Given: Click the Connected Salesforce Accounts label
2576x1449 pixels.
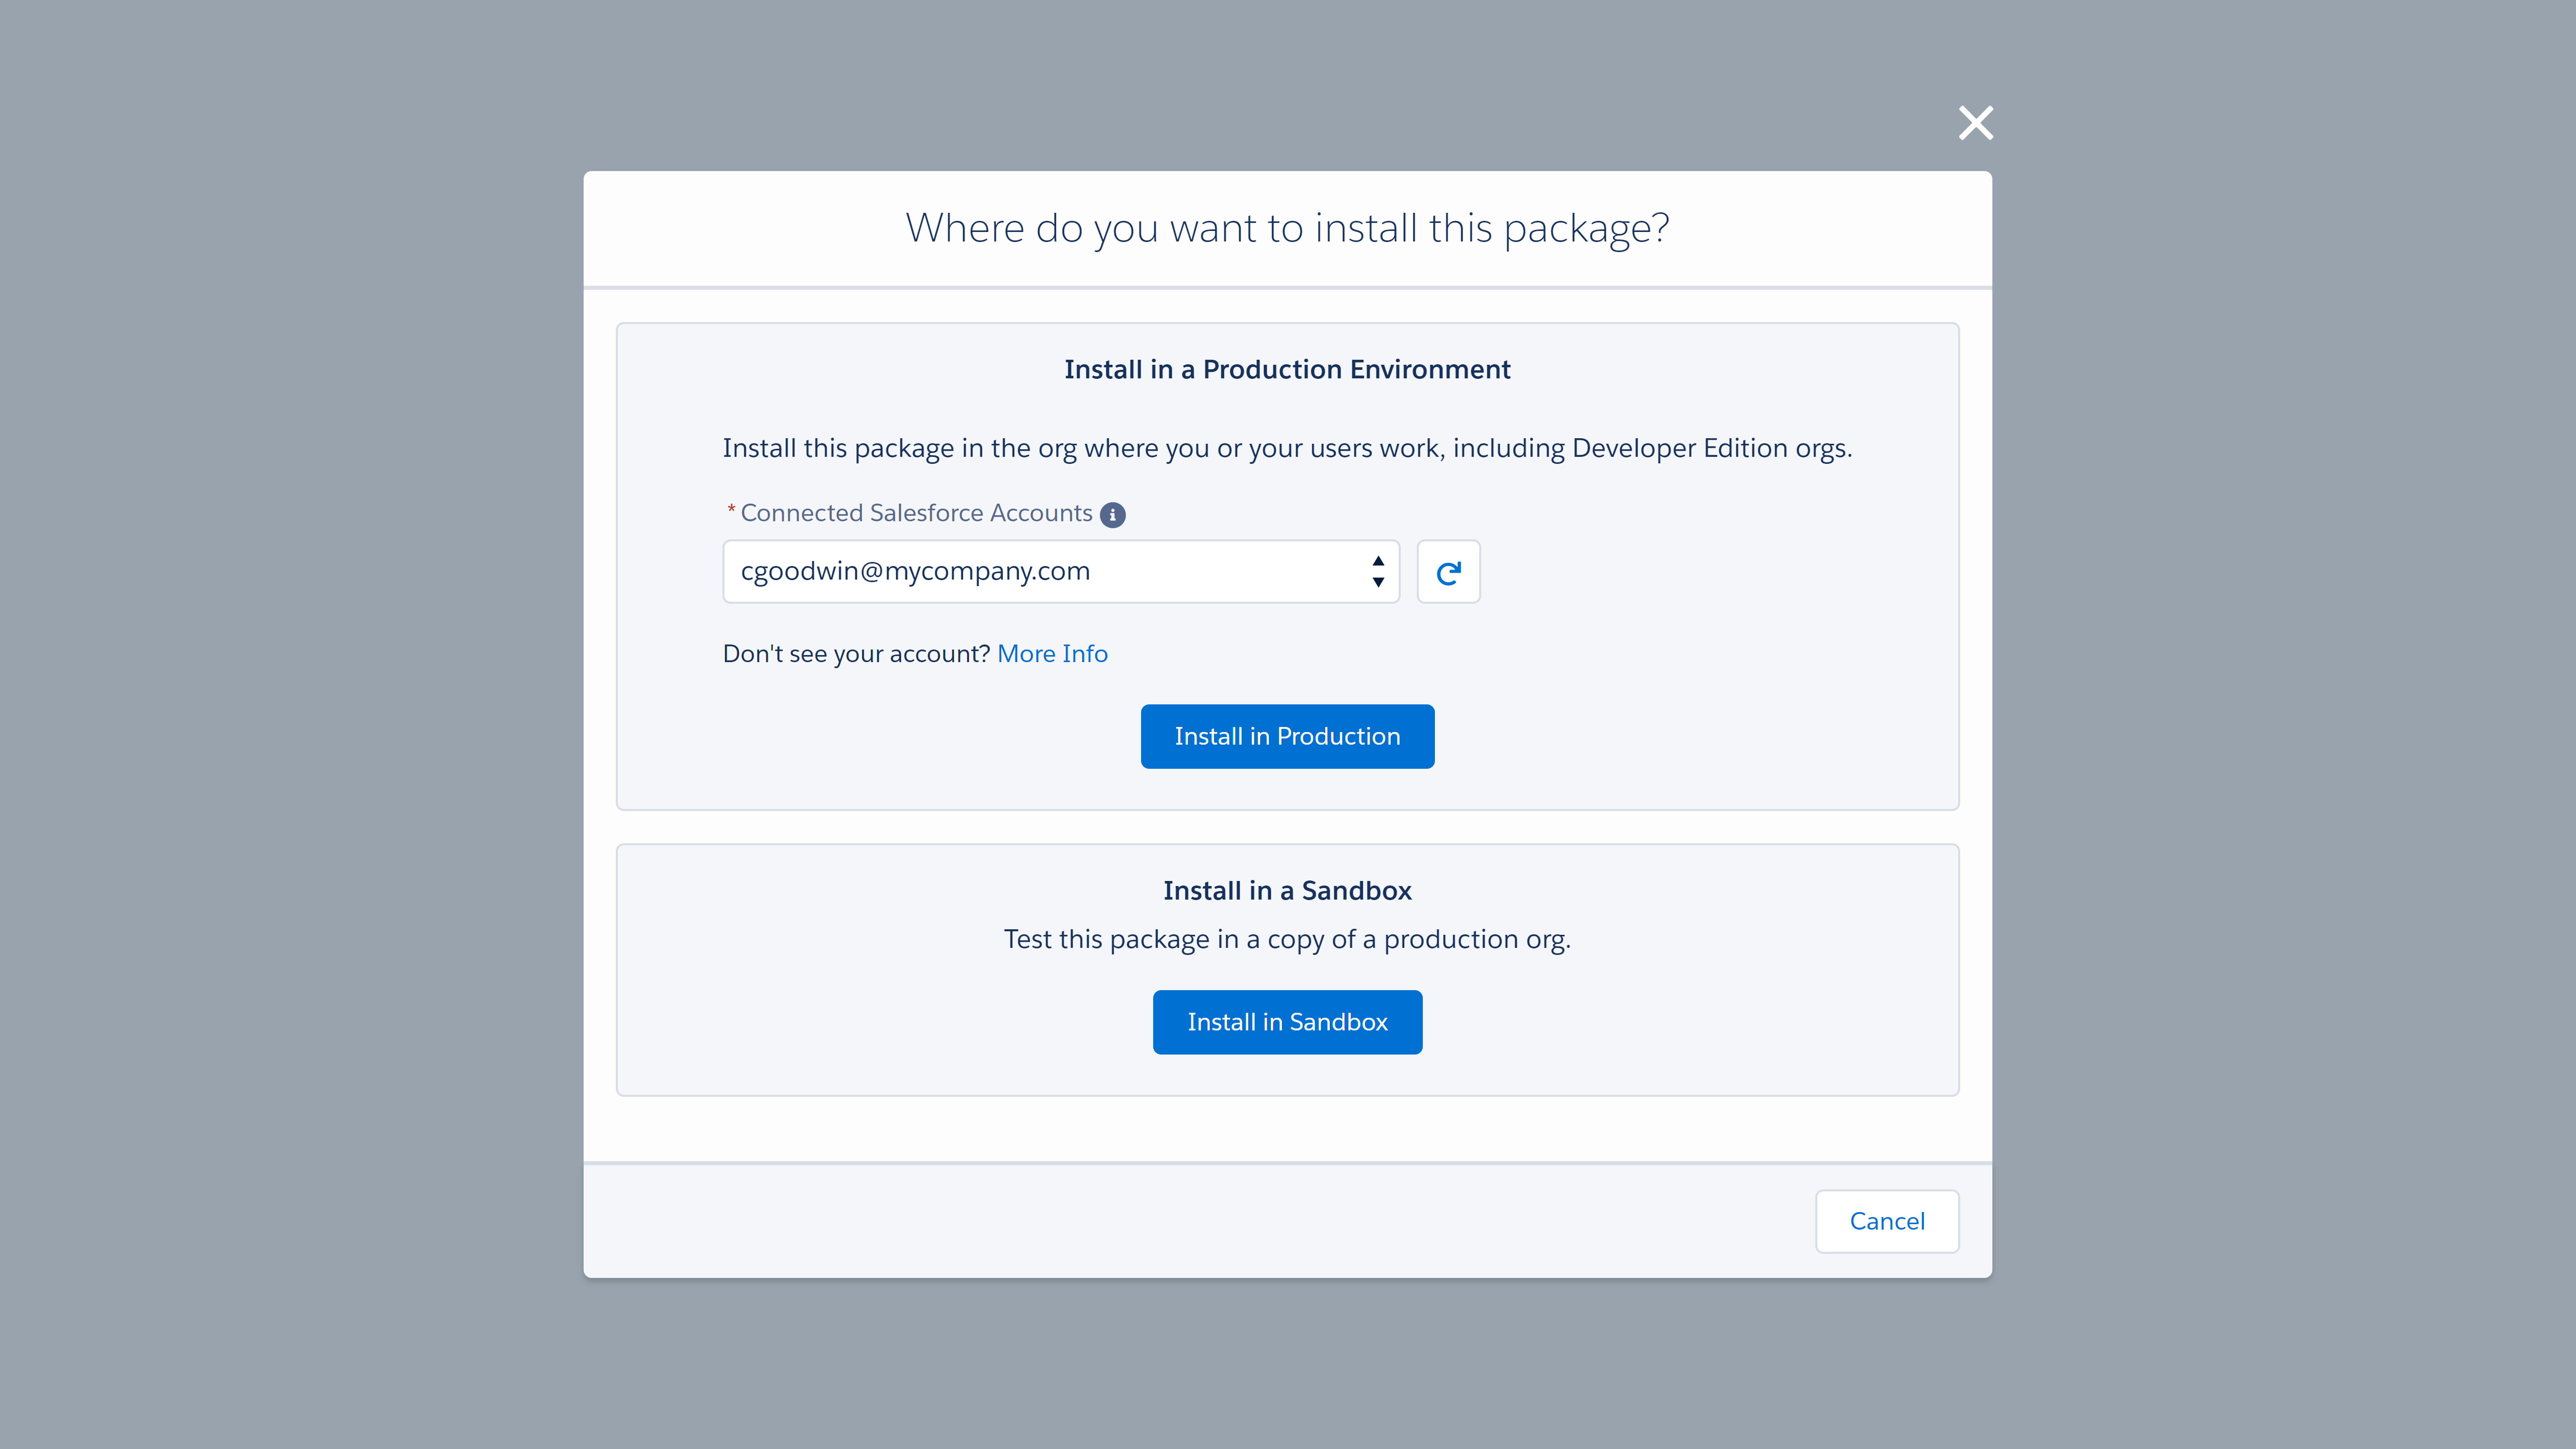Looking at the screenshot, I should click(x=916, y=513).
